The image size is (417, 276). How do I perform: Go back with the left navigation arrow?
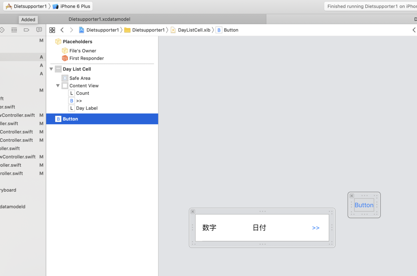[x=62, y=30]
